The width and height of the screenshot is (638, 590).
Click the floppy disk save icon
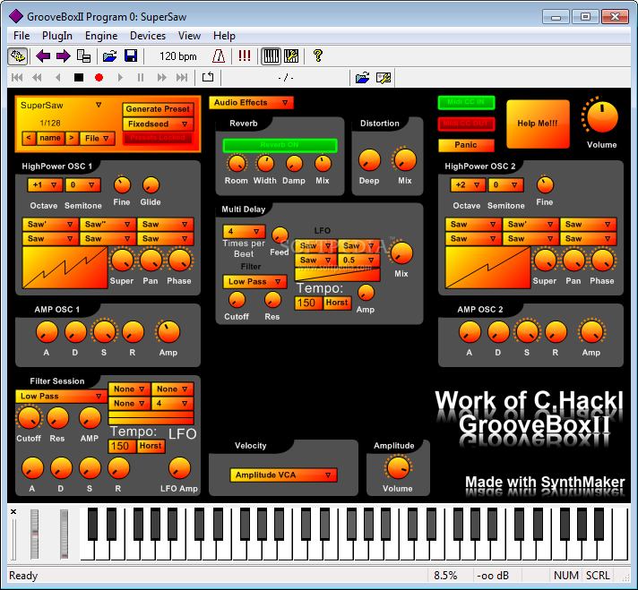pyautogui.click(x=131, y=56)
